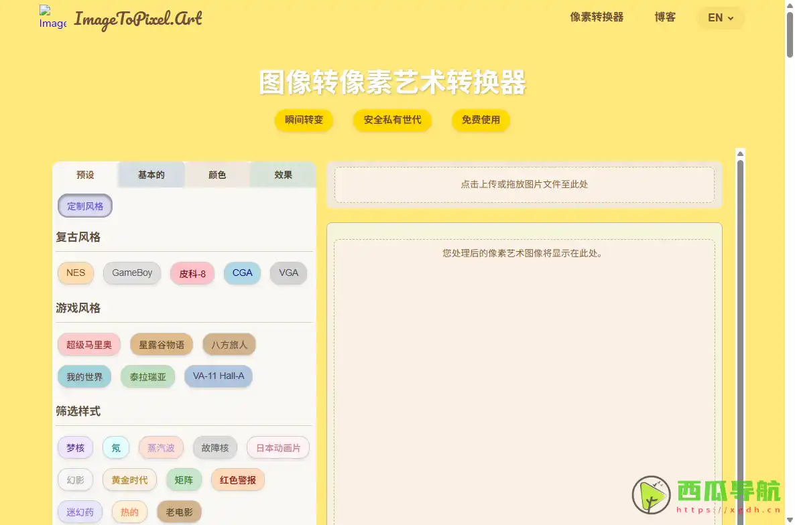Choose the 定制风格 preset button
Image resolution: width=795 pixels, height=525 pixels.
point(85,206)
